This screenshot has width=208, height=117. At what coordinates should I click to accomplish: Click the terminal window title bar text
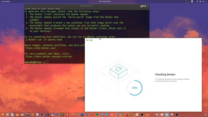87,6
